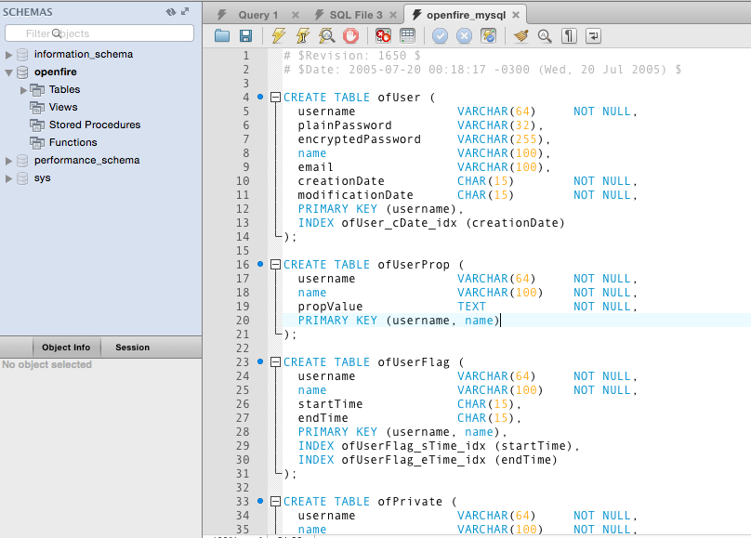The image size is (751, 538).
Task: Select the openfire schema name
Action: click(56, 72)
